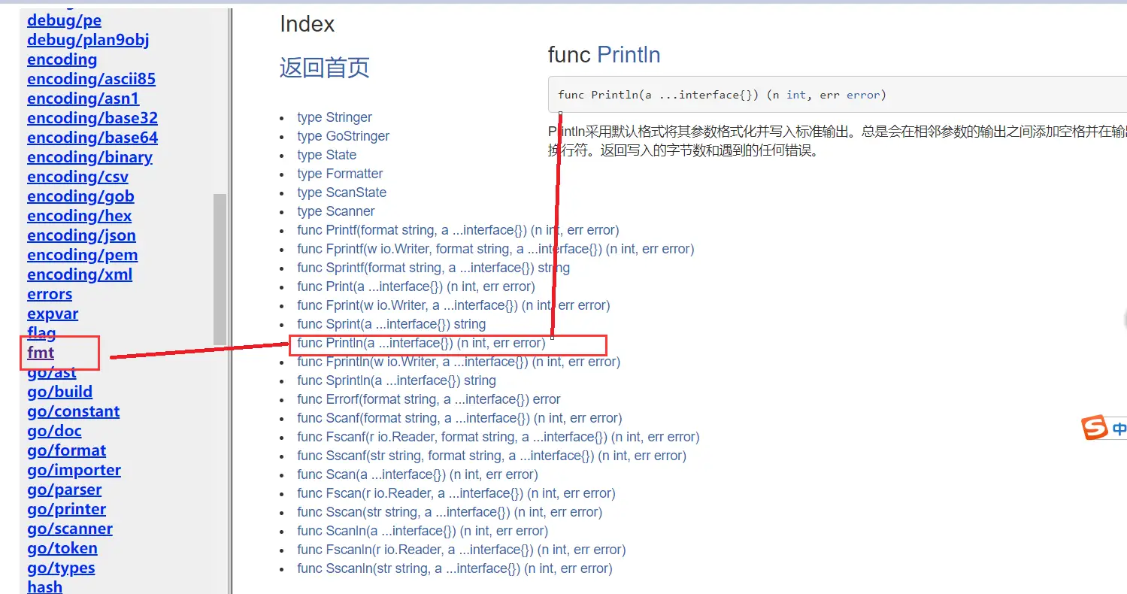This screenshot has width=1127, height=594.
Task: Open the encoding/base64 package
Action: (x=92, y=138)
